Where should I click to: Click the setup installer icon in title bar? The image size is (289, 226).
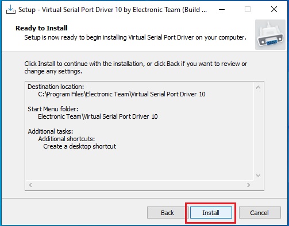click(x=11, y=9)
